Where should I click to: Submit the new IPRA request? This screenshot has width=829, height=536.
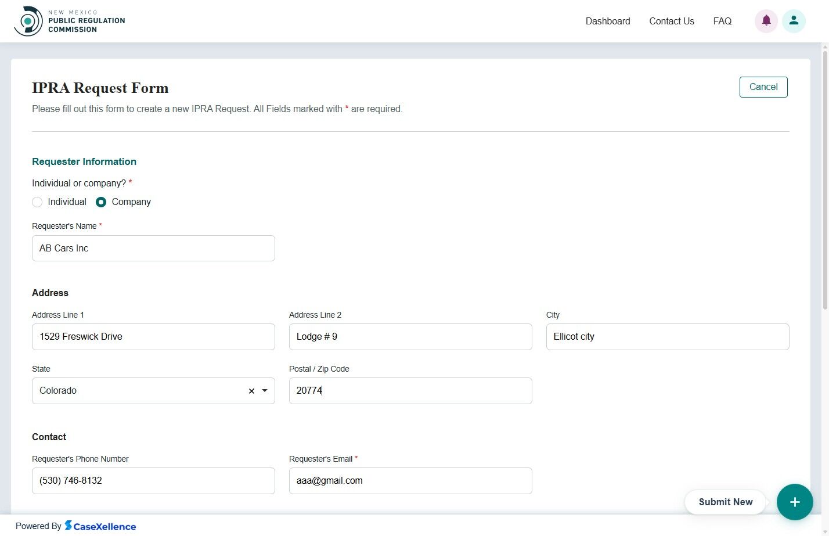point(725,502)
